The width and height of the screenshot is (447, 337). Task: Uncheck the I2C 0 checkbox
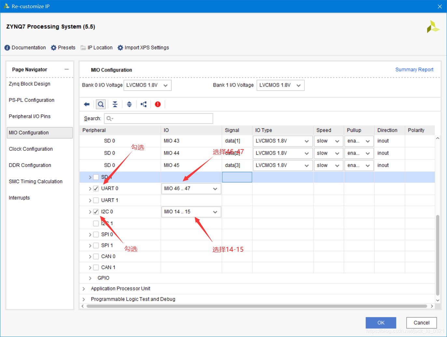(96, 212)
